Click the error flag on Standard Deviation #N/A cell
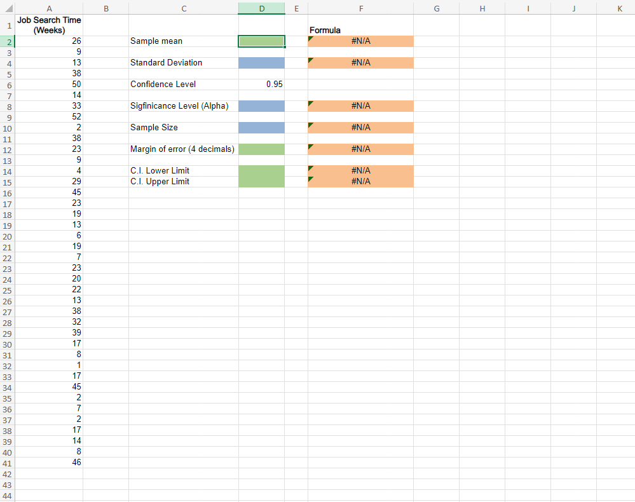635x502 pixels. coord(311,60)
